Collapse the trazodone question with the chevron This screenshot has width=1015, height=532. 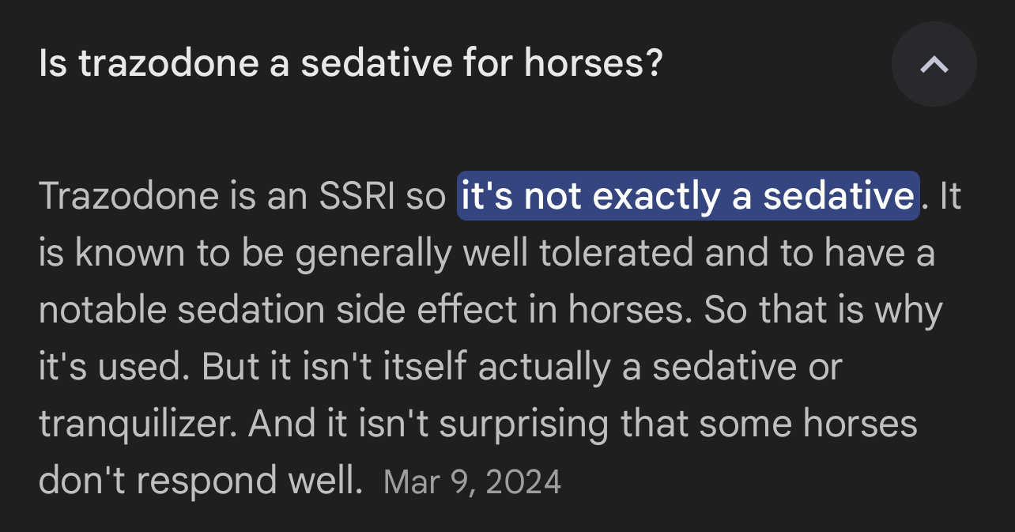point(934,64)
